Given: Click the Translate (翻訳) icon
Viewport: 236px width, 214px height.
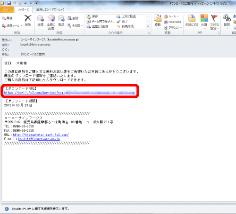Looking at the screenshot, I should point(227,18).
